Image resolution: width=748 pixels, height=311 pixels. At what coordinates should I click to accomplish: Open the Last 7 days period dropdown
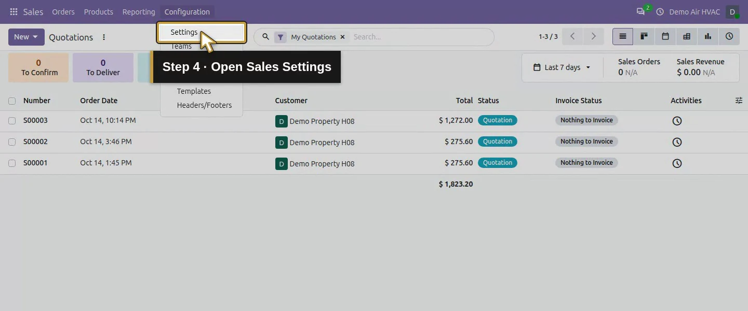562,67
